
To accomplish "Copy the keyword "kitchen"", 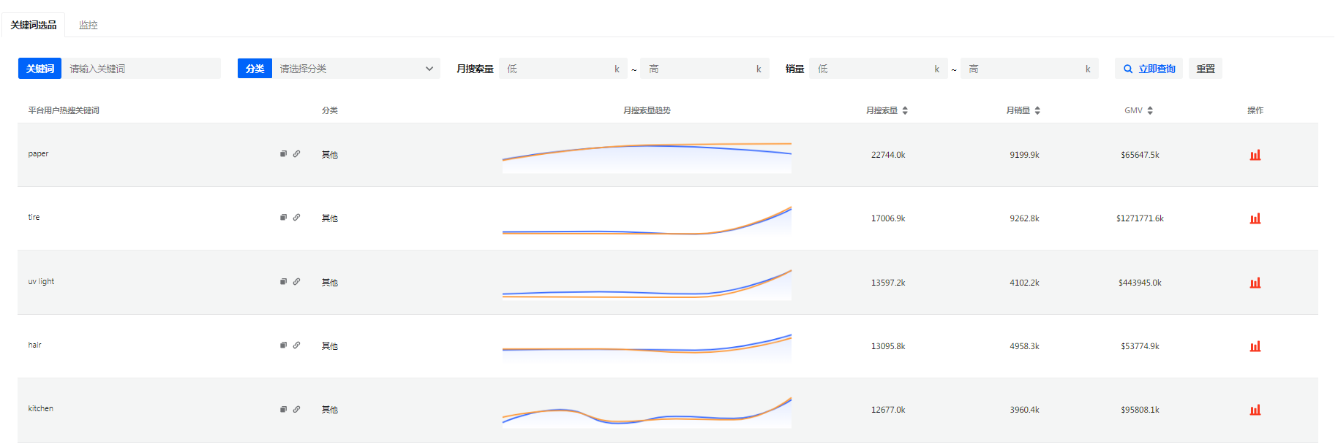I will click(283, 409).
